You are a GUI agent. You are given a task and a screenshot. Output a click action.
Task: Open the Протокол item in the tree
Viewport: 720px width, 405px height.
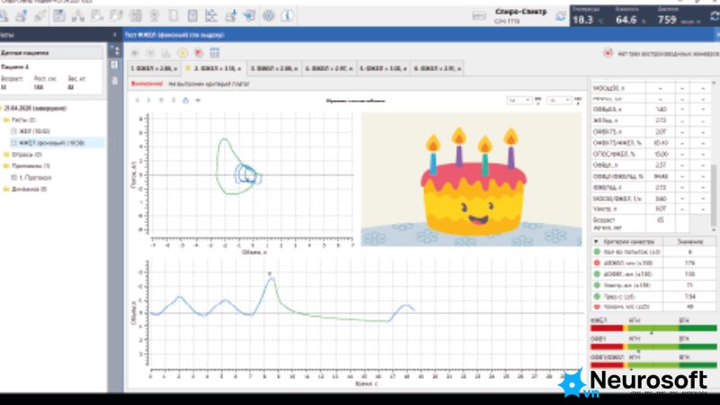[35, 177]
